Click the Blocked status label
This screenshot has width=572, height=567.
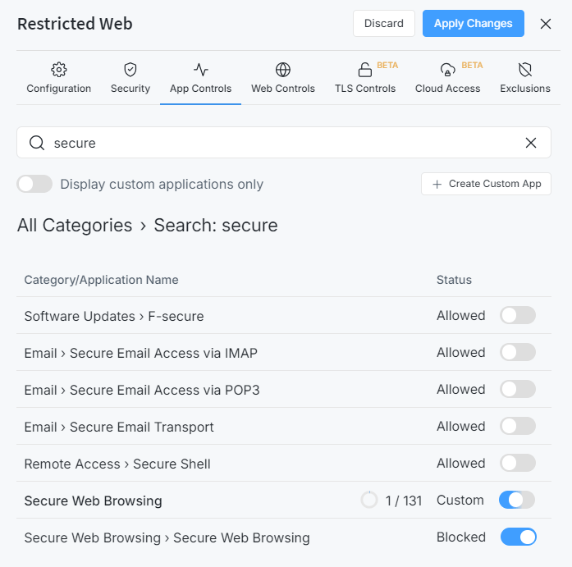click(x=461, y=537)
